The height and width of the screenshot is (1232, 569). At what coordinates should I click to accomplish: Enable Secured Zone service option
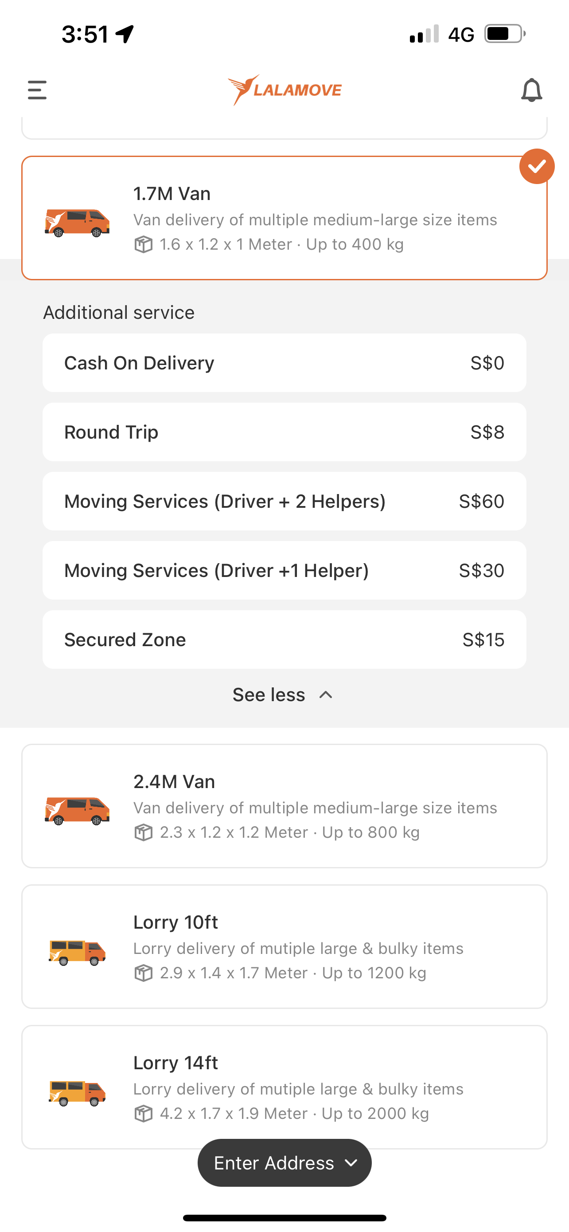[x=284, y=640]
